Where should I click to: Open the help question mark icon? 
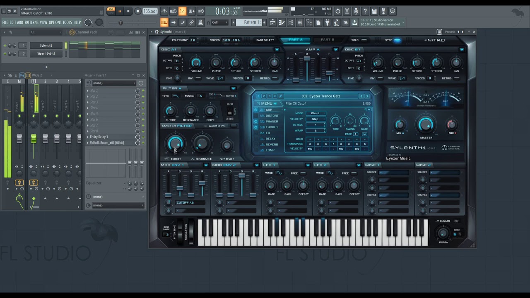coord(365,12)
